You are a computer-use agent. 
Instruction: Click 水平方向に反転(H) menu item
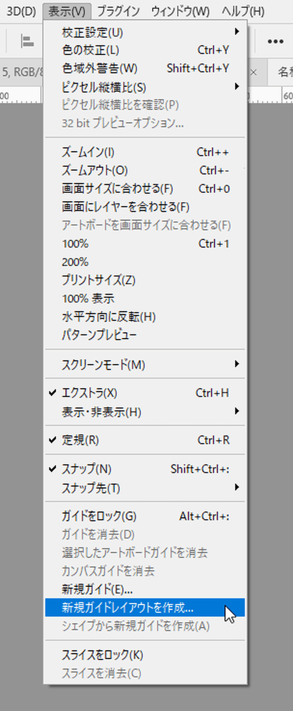tap(109, 317)
